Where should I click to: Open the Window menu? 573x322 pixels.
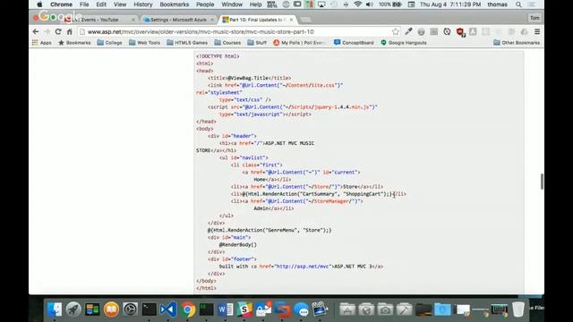click(x=232, y=4)
